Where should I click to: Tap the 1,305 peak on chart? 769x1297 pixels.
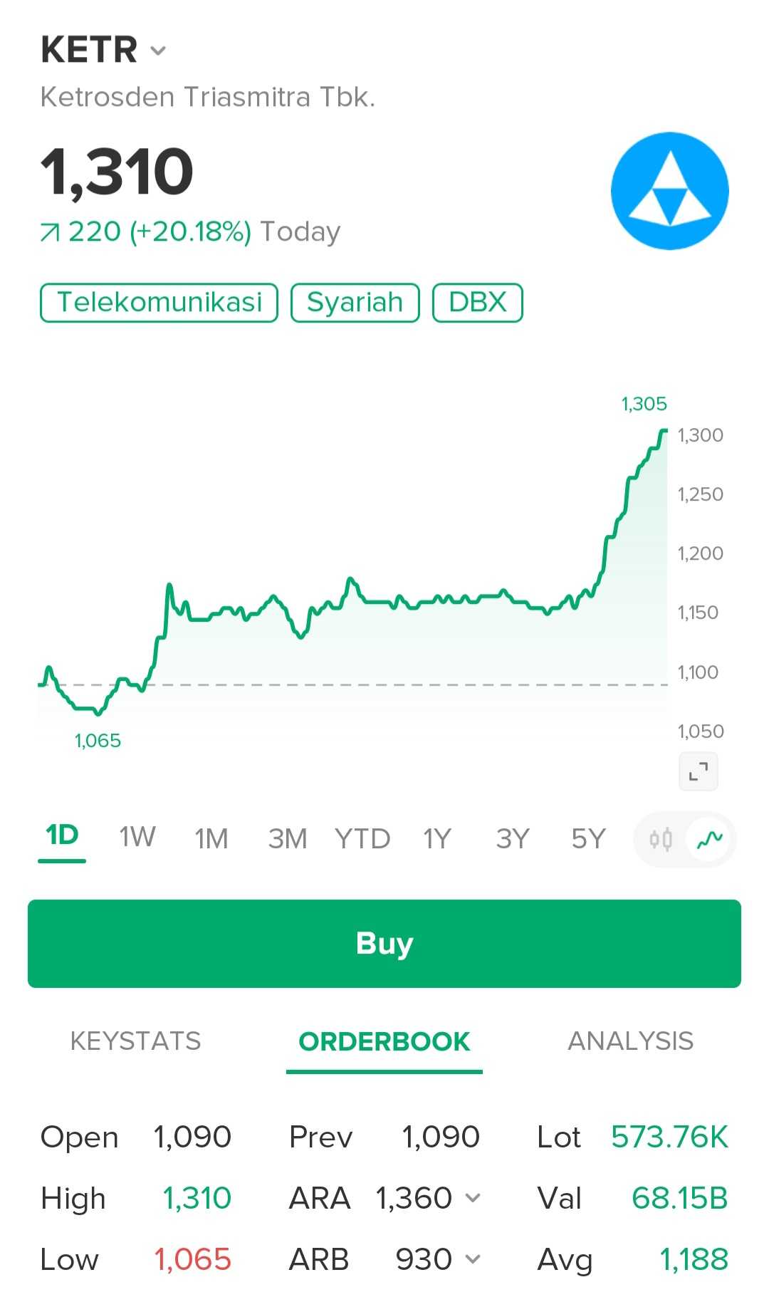(x=664, y=430)
